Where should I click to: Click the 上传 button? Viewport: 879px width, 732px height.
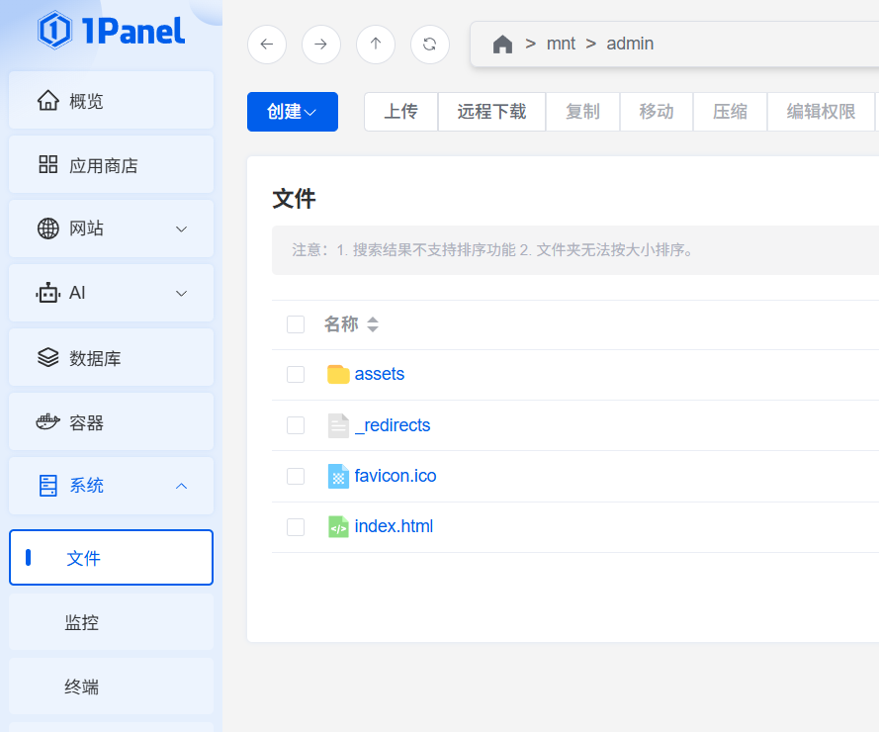tap(400, 112)
